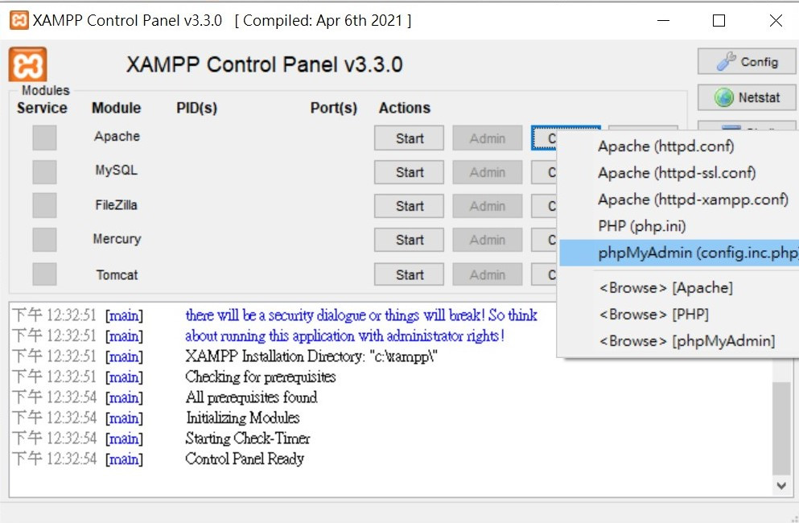Image resolution: width=799 pixels, height=523 pixels.
Task: Click the 'Checking for prerequisites' log line
Action: 261,377
